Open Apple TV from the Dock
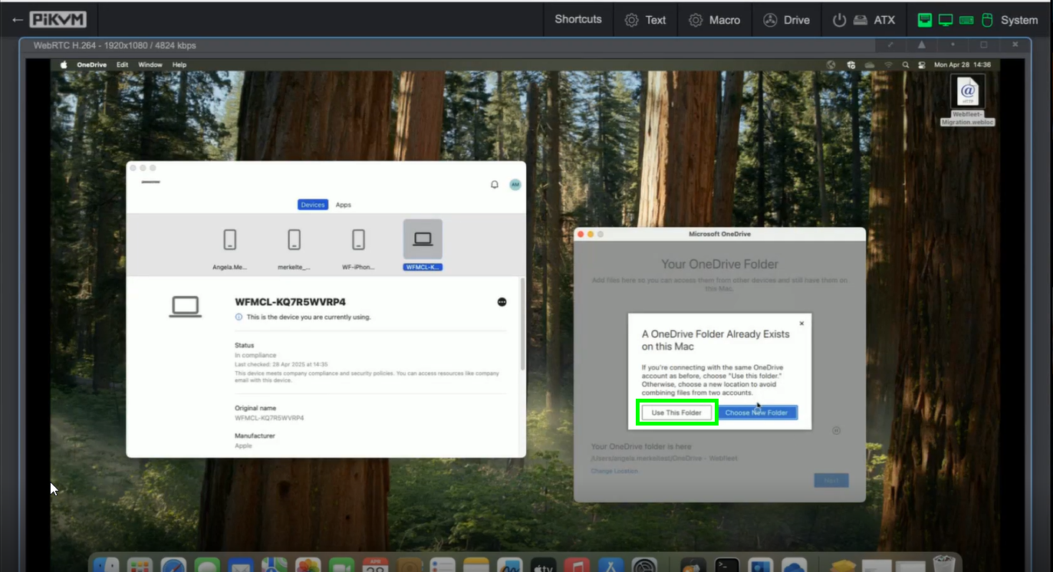Screen dimensions: 1053x572 point(543,565)
